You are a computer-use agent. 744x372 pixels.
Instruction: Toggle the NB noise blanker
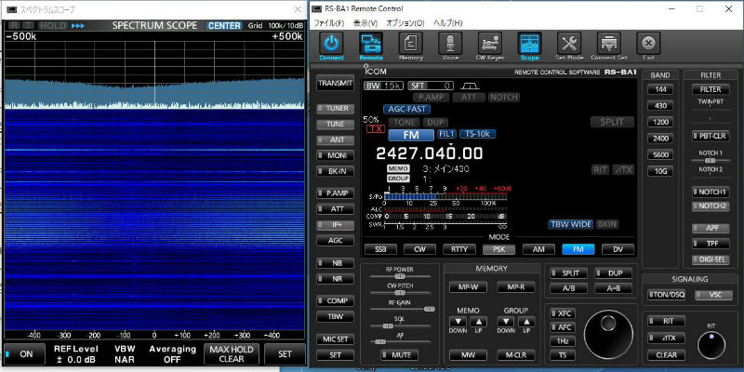pos(335,263)
